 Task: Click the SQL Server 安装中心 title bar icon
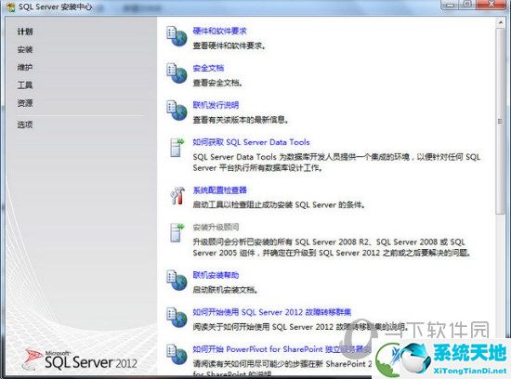point(11,7)
